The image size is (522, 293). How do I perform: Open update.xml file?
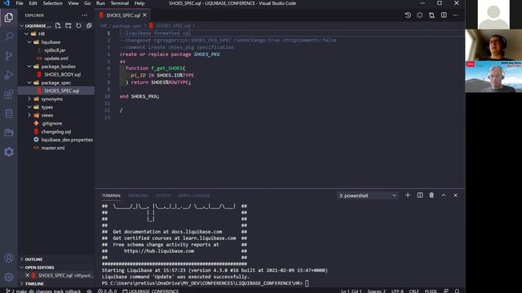click(56, 58)
